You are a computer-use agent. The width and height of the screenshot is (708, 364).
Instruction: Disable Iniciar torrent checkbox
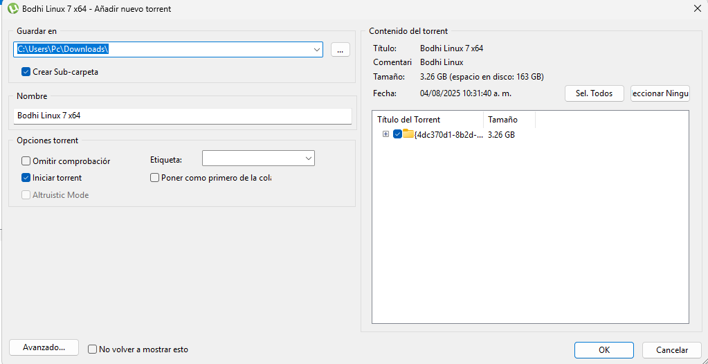(x=26, y=178)
